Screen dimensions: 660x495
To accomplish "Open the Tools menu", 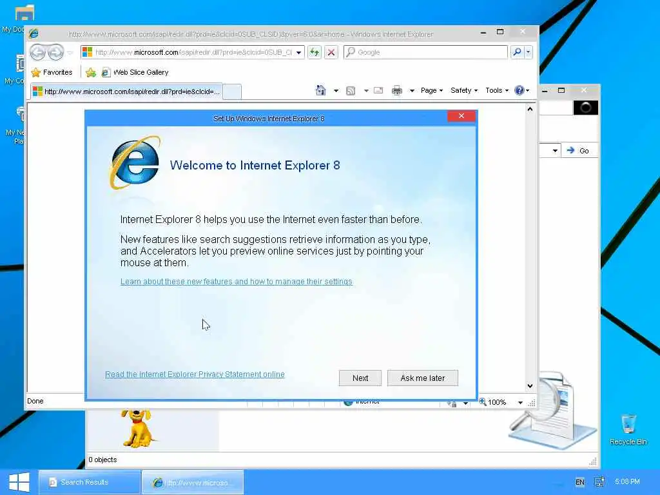I will coord(497,90).
